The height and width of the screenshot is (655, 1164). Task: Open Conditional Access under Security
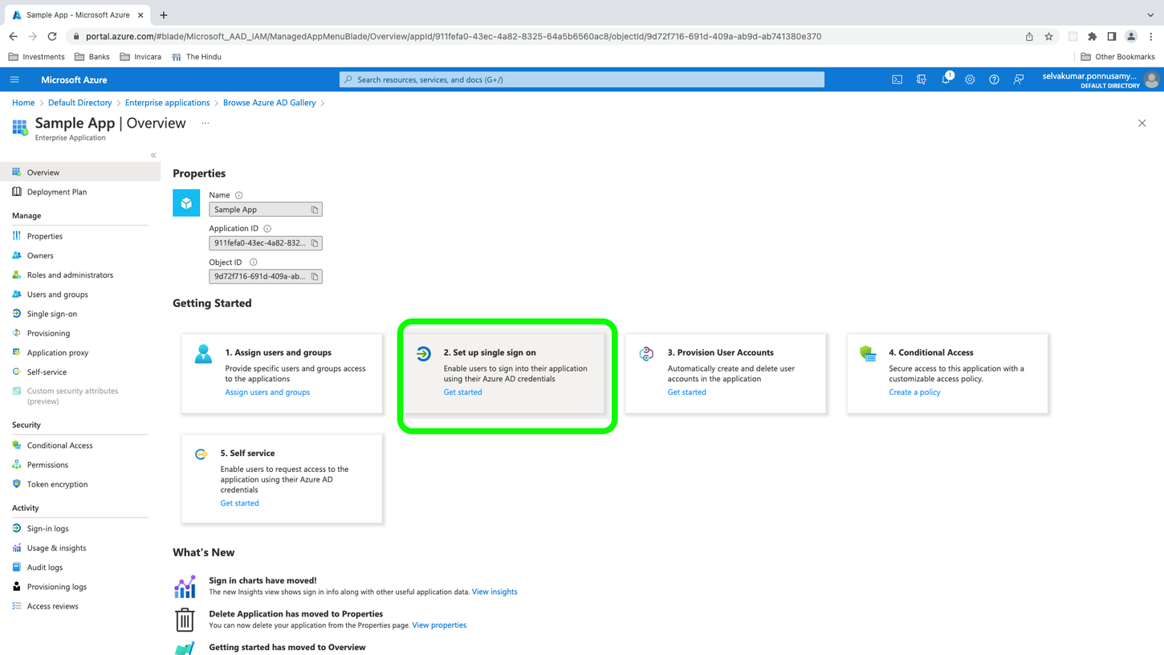[x=59, y=445]
